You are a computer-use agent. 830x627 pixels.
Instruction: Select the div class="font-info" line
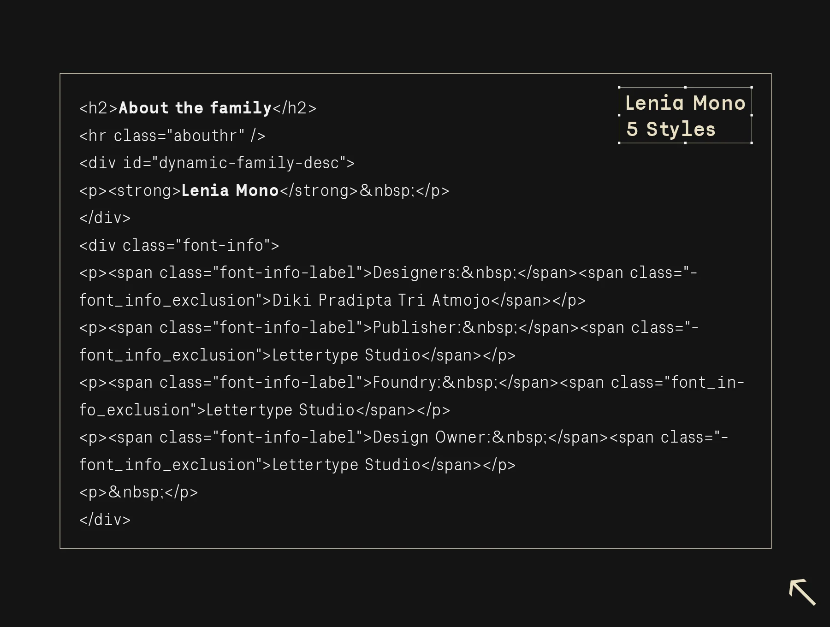pyautogui.click(x=179, y=245)
